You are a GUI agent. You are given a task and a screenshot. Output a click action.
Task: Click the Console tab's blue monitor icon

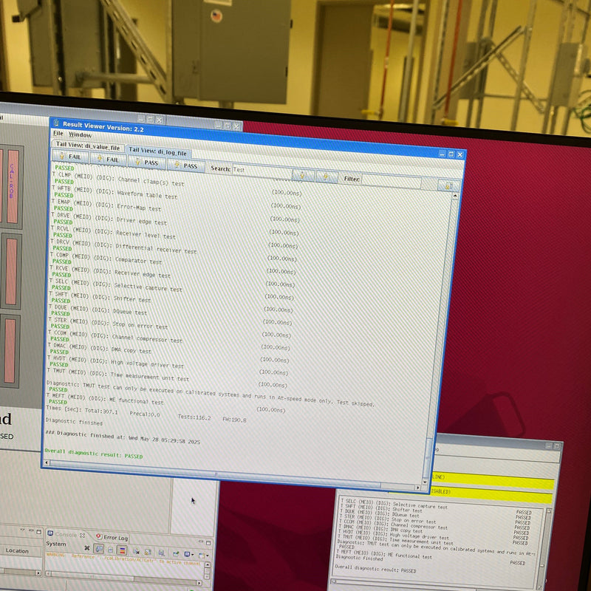[50, 533]
